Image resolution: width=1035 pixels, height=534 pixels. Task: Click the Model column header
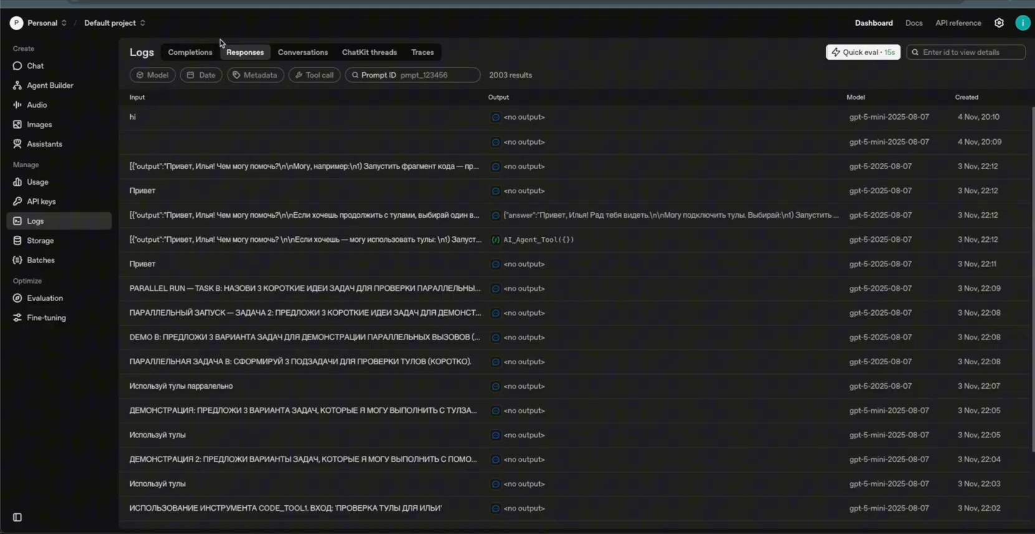855,97
